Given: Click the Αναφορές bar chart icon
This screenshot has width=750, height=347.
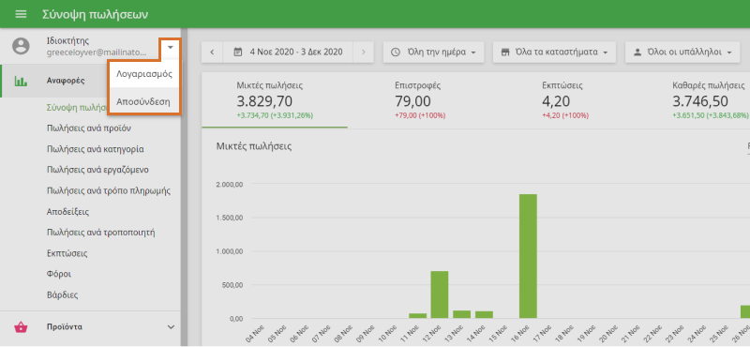Looking at the screenshot, I should [x=21, y=81].
